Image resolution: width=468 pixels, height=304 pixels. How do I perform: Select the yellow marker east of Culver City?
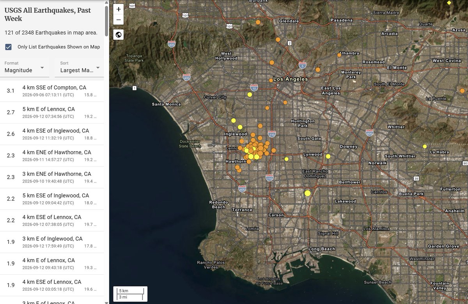point(250,94)
